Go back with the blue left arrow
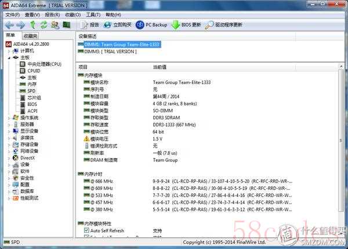348x249 pixels. click(x=9, y=25)
